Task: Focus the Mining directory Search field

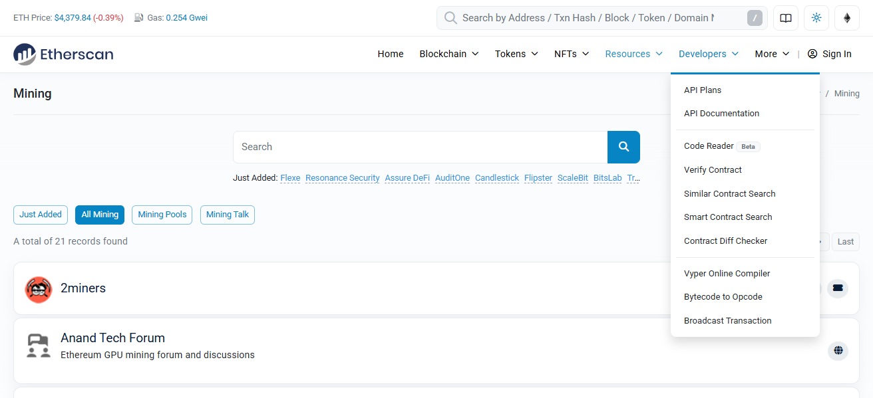Action: click(420, 147)
